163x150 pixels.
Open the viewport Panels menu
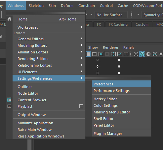click(x=129, y=47)
